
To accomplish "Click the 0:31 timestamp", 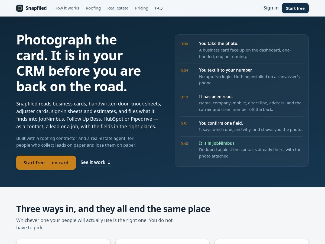I will [x=184, y=124].
